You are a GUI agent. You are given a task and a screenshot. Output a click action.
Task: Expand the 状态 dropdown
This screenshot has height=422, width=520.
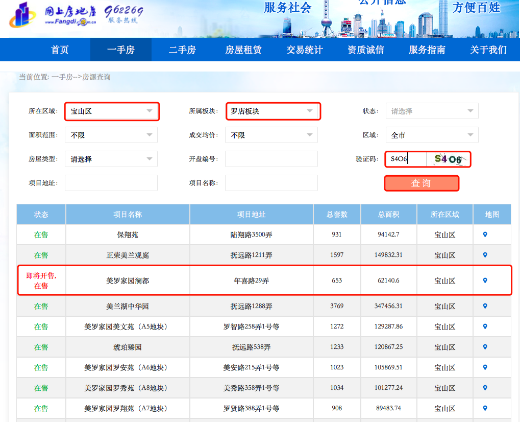tap(431, 110)
